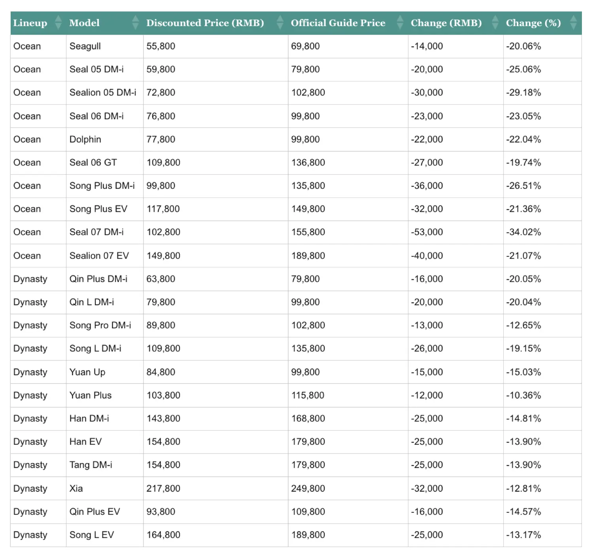593x553 pixels.
Task: Click the Change (%) header text
Action: coord(533,23)
